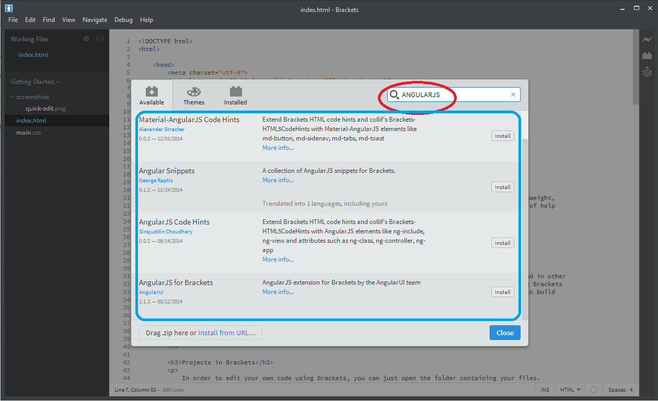Switch to the Themes tab

[x=194, y=96]
